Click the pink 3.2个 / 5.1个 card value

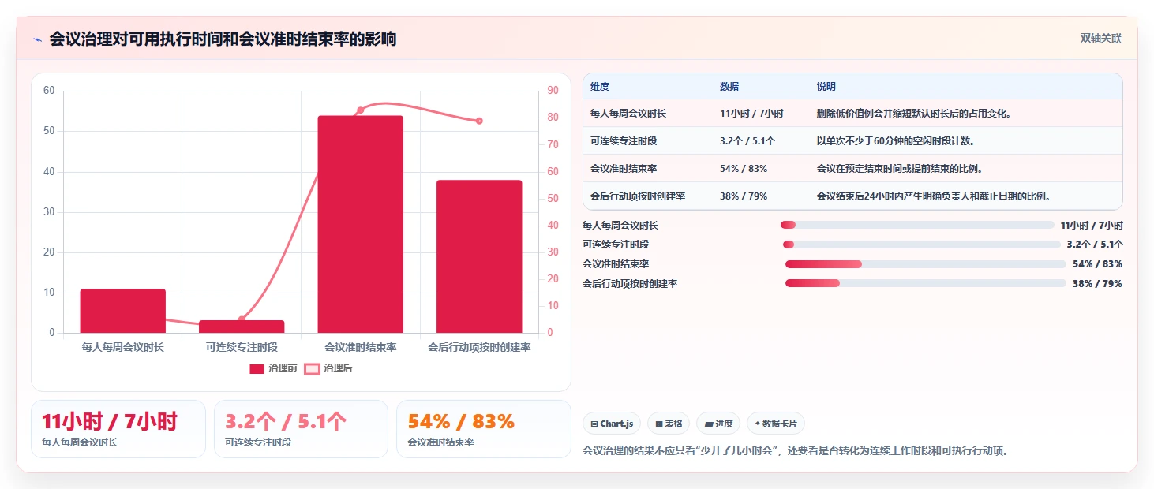tap(286, 422)
